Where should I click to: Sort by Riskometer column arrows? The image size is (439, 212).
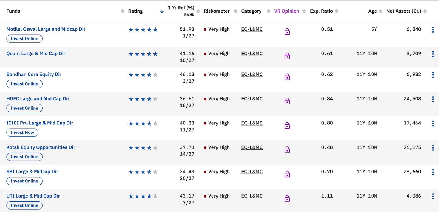235,11
